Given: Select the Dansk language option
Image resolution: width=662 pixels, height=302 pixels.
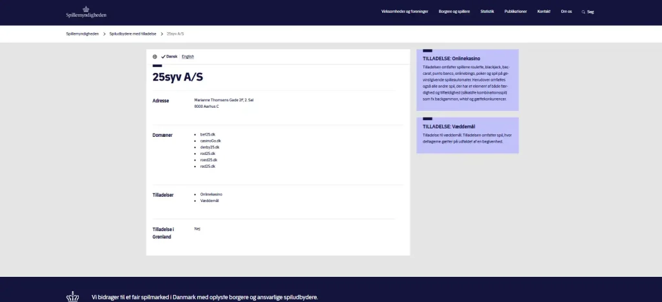Looking at the screenshot, I should pyautogui.click(x=172, y=56).
